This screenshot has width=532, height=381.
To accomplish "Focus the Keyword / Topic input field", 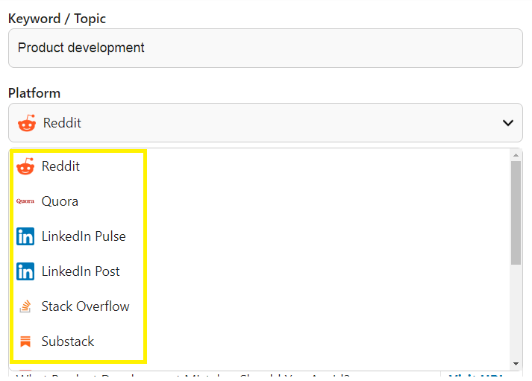I will pyautogui.click(x=266, y=48).
